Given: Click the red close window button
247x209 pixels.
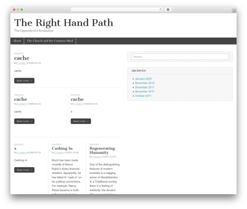Looking at the screenshot, I should point(14,10).
